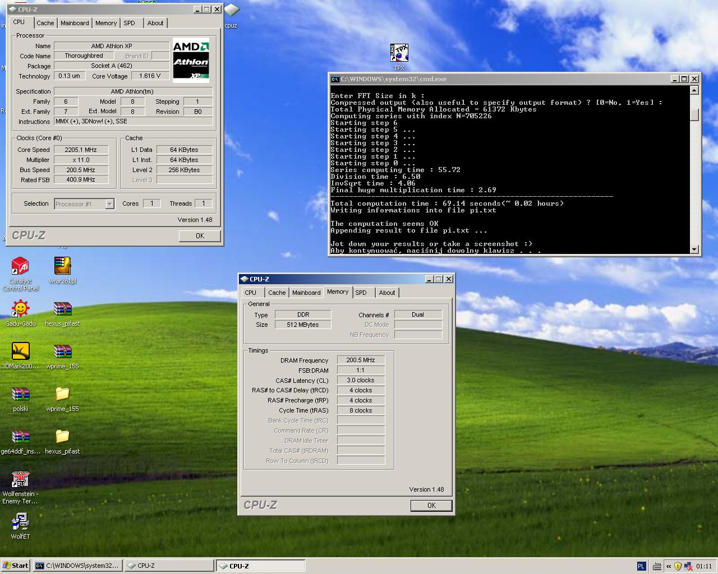This screenshot has height=574, width=718.
Task: Open About tab in top CPU-Z window
Action: 155,23
